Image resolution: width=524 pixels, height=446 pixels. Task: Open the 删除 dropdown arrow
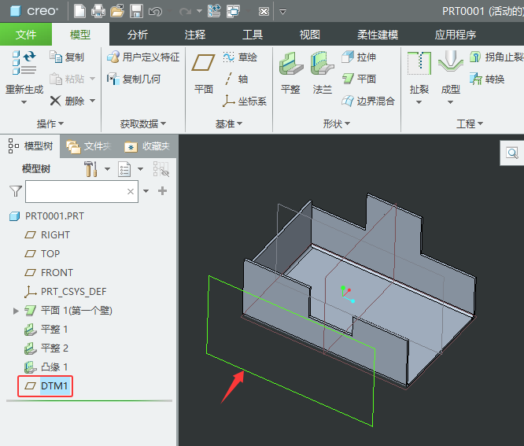(93, 101)
